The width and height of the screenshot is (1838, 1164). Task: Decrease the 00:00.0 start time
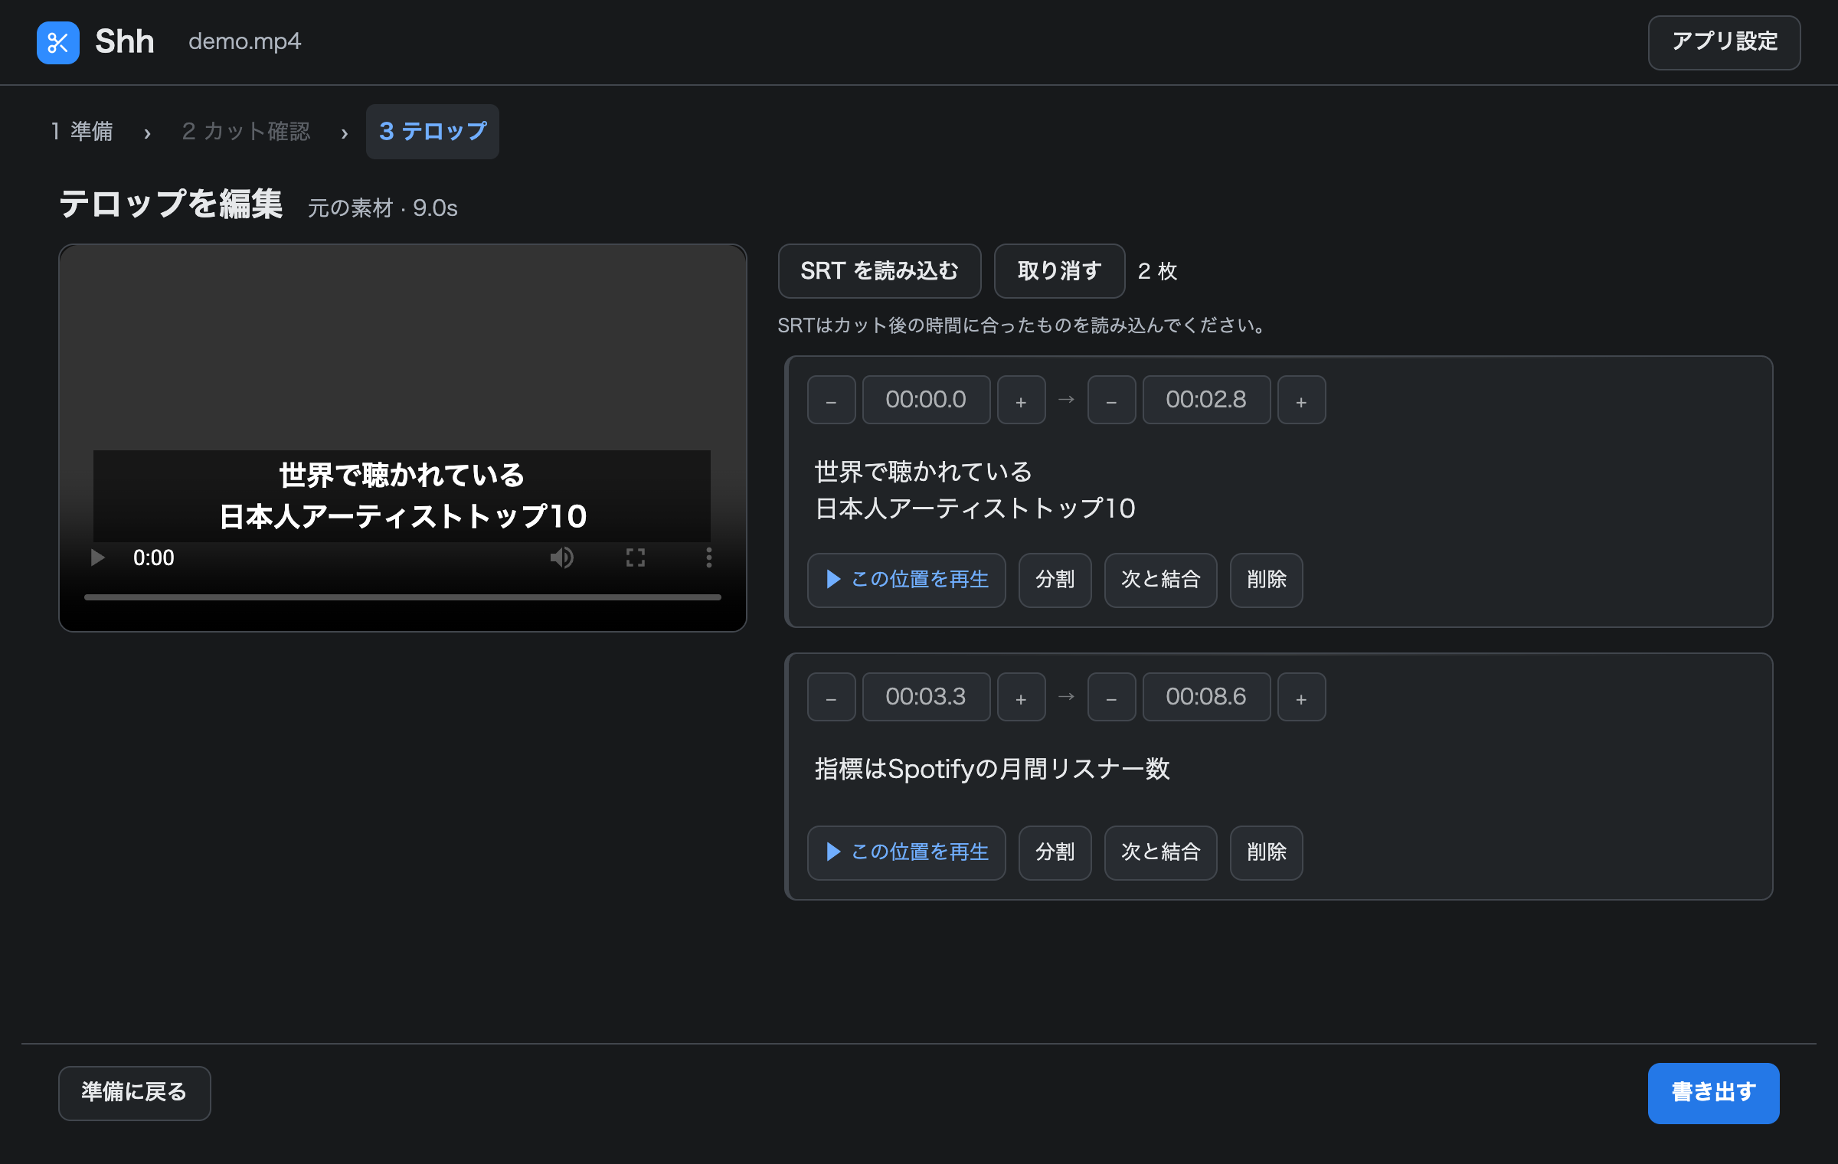coord(832,400)
